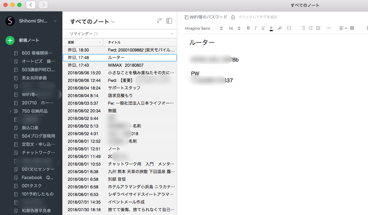Insert a numbered list
This screenshot has width=368, height=215.
pos(311,28)
